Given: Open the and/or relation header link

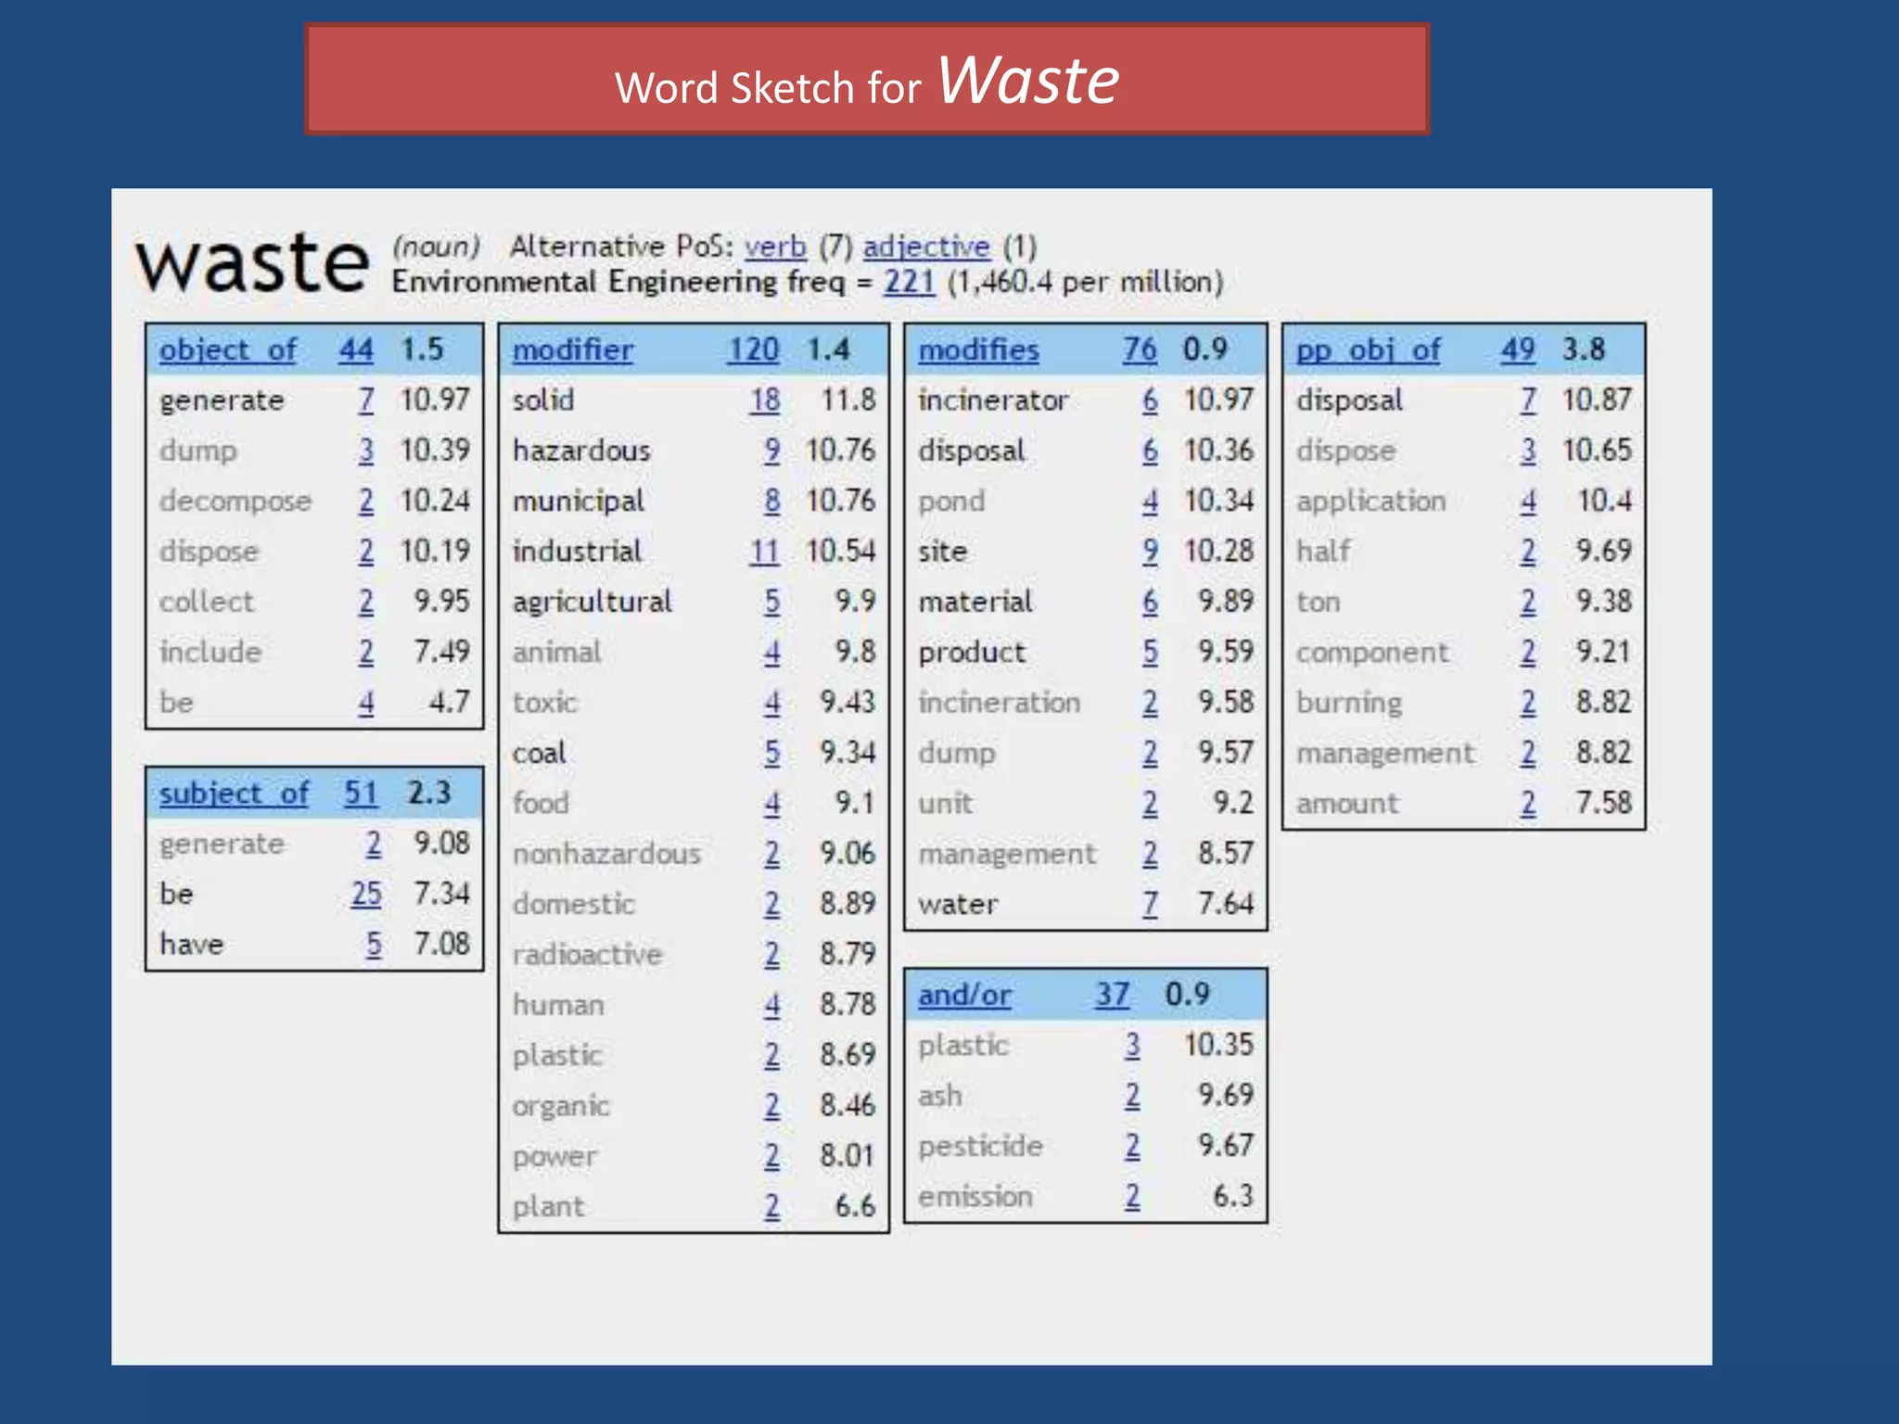Looking at the screenshot, I should [964, 995].
